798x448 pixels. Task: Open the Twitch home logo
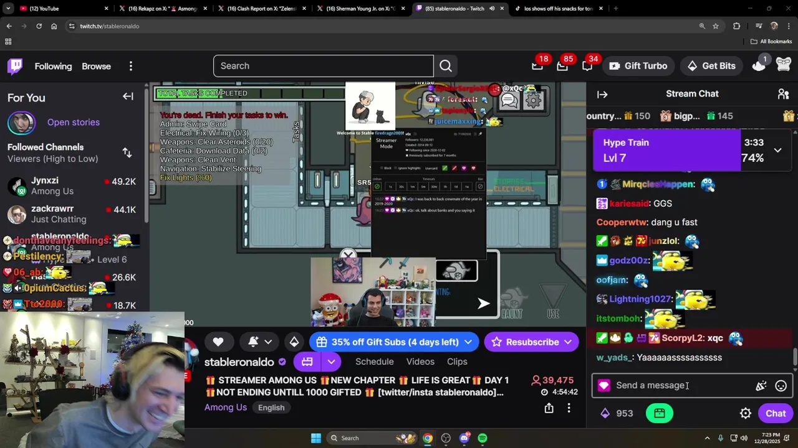coord(15,66)
